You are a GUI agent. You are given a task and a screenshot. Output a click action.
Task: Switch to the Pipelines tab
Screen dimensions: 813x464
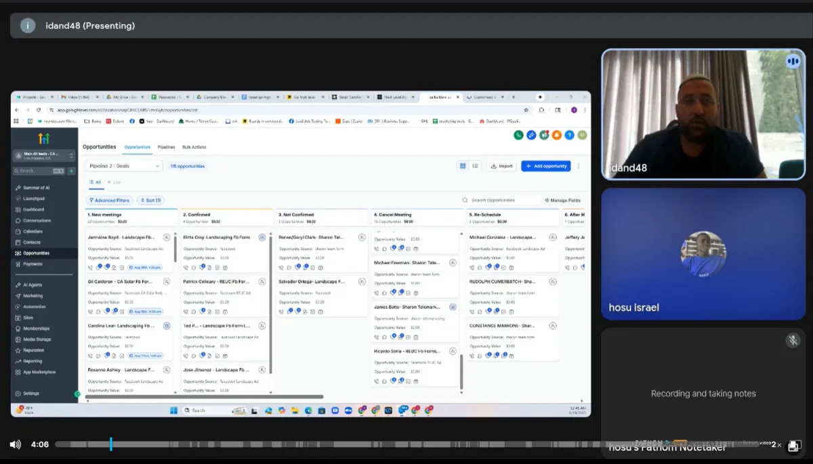[x=166, y=147]
